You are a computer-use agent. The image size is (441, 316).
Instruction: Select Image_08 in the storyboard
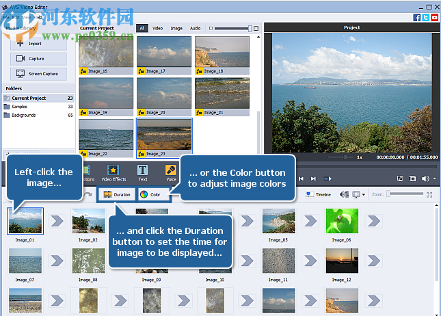point(89,261)
